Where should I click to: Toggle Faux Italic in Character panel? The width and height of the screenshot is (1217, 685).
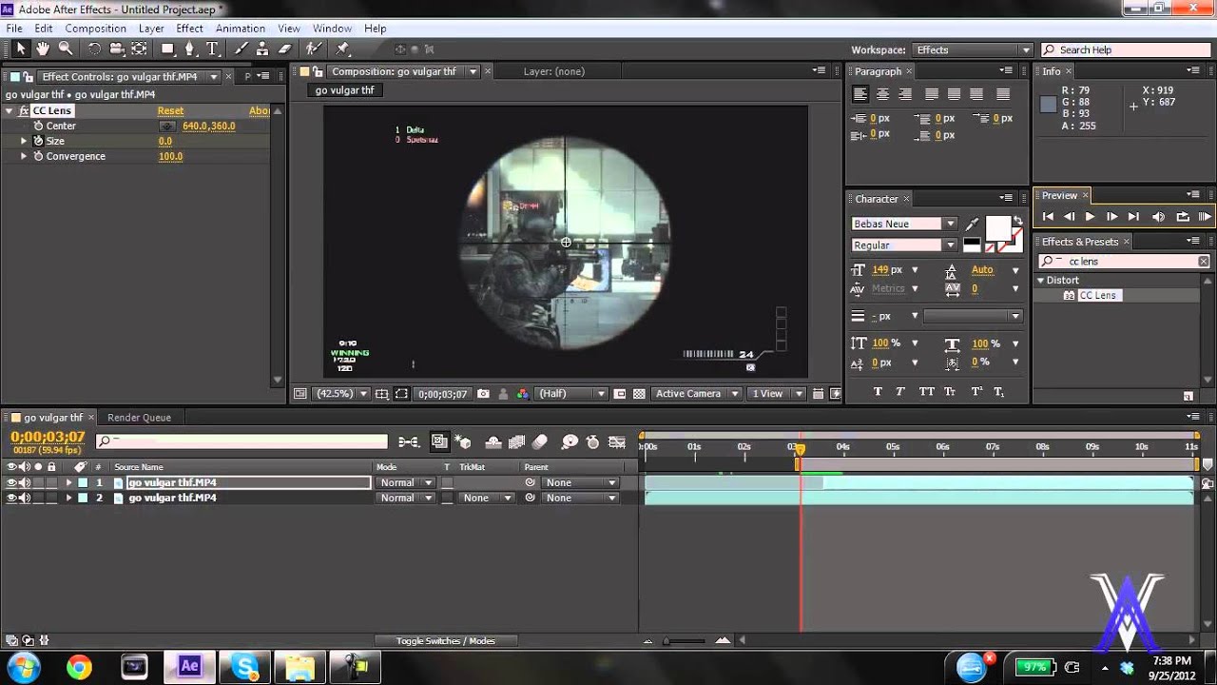[x=899, y=391]
